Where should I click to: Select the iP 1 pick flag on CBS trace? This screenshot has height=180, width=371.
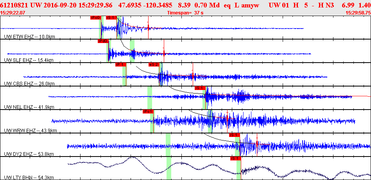coord(121,65)
